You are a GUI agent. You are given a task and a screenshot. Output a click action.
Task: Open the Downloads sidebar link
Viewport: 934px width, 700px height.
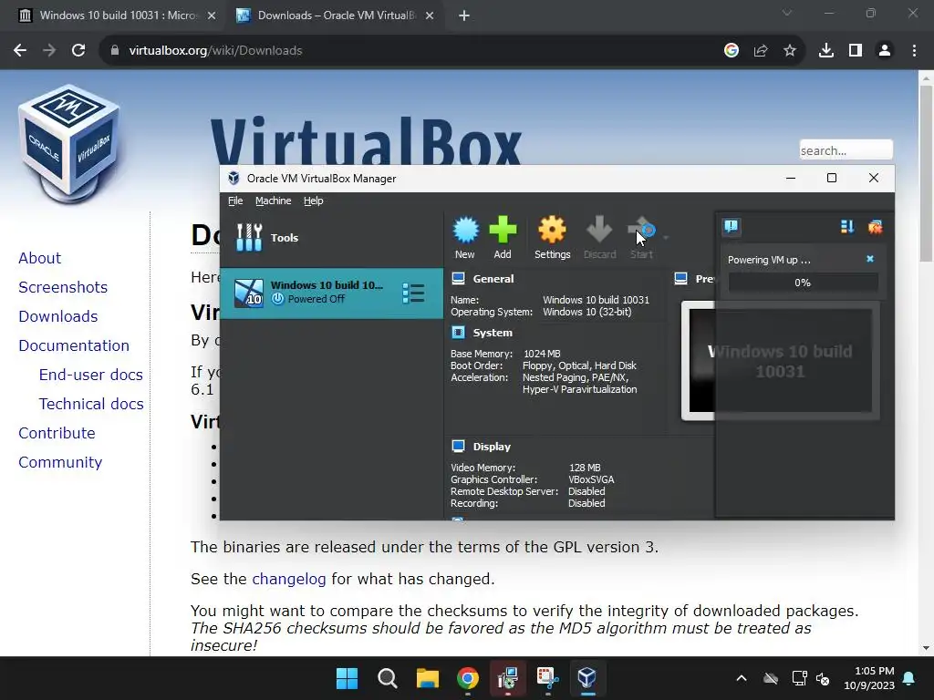pyautogui.click(x=58, y=316)
